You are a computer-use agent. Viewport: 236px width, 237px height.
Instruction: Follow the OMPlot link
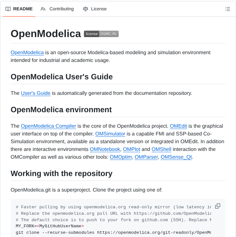[x=132, y=149]
